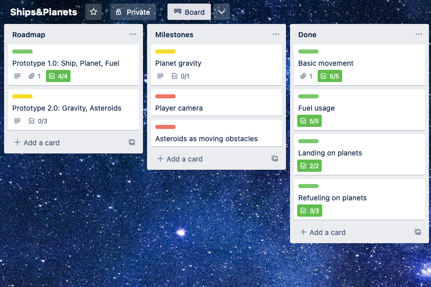Add a card to the Done list
The width and height of the screenshot is (431, 287).
[323, 232]
